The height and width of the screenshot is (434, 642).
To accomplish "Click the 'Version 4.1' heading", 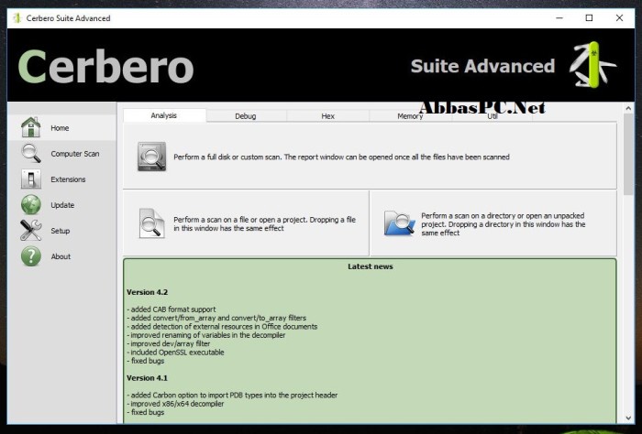I will tap(147, 378).
